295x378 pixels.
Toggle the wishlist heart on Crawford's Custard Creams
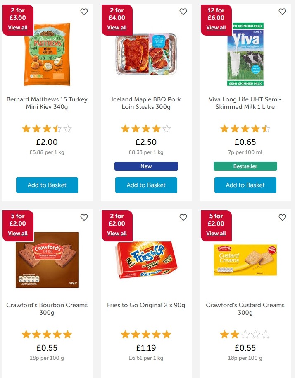(282, 217)
